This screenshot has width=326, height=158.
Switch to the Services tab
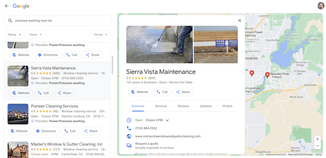coord(161,106)
